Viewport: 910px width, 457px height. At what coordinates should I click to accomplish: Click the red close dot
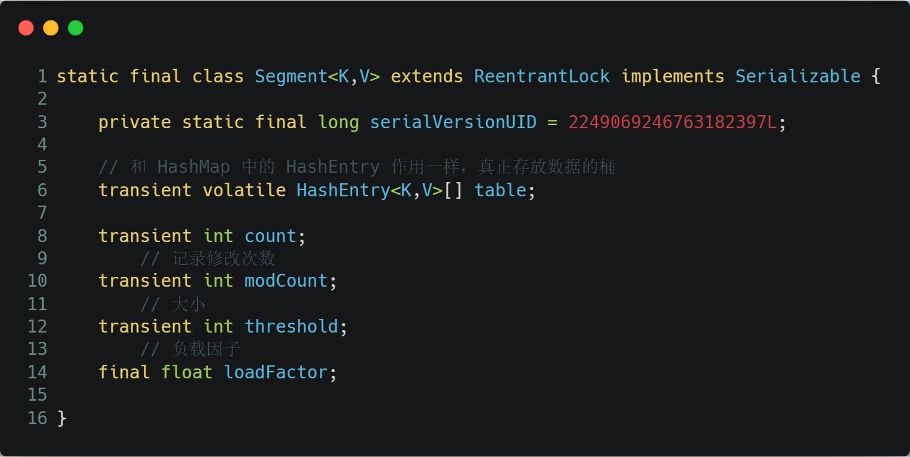coord(26,28)
